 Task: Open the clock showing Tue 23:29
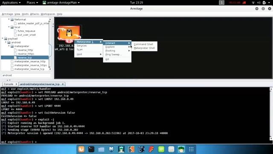point(136,3)
